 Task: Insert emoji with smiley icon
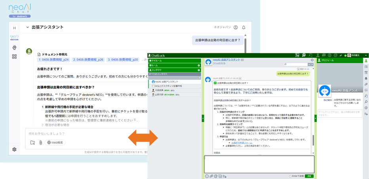pos(207,176)
